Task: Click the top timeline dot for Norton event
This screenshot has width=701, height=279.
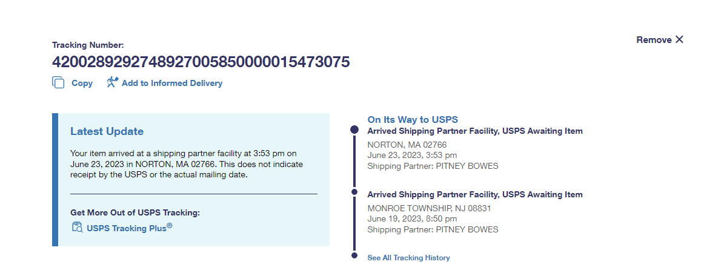Action: tap(354, 130)
